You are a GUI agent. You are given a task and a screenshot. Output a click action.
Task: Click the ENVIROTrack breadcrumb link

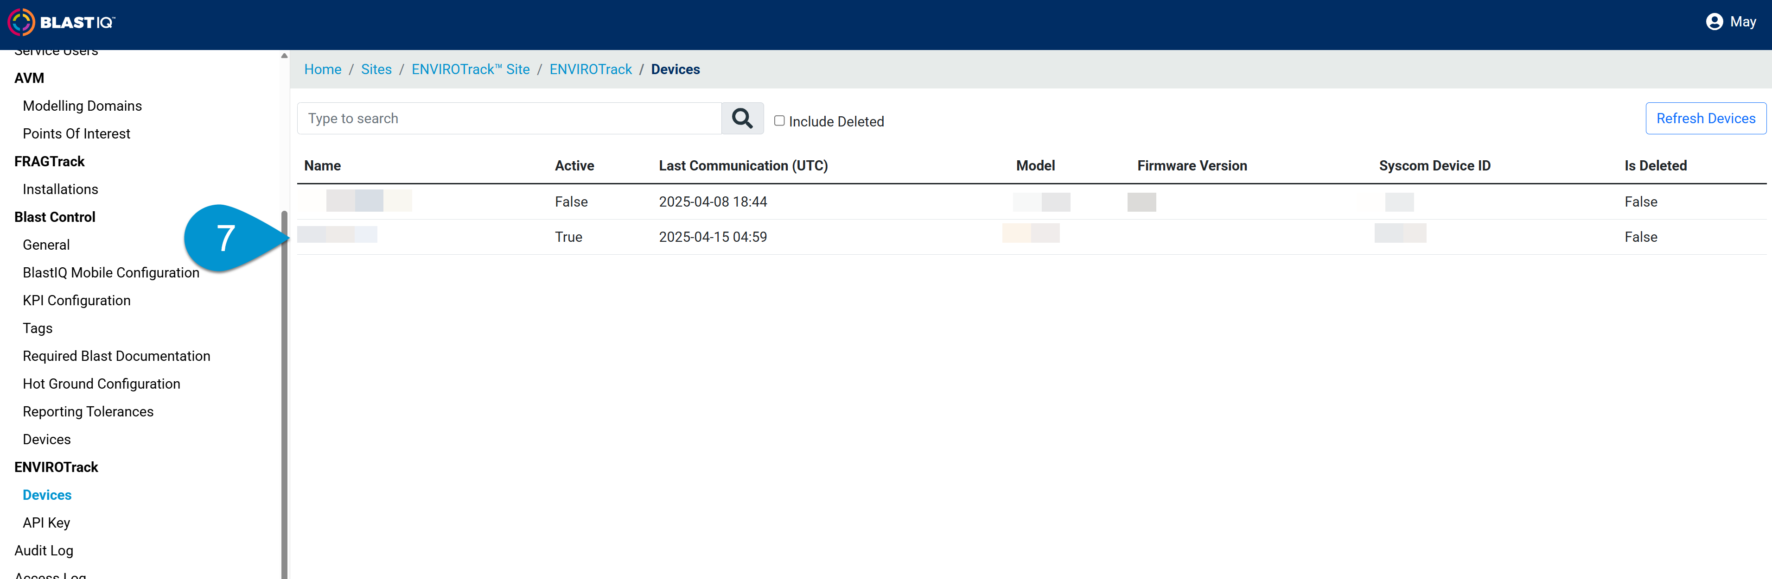coord(590,69)
